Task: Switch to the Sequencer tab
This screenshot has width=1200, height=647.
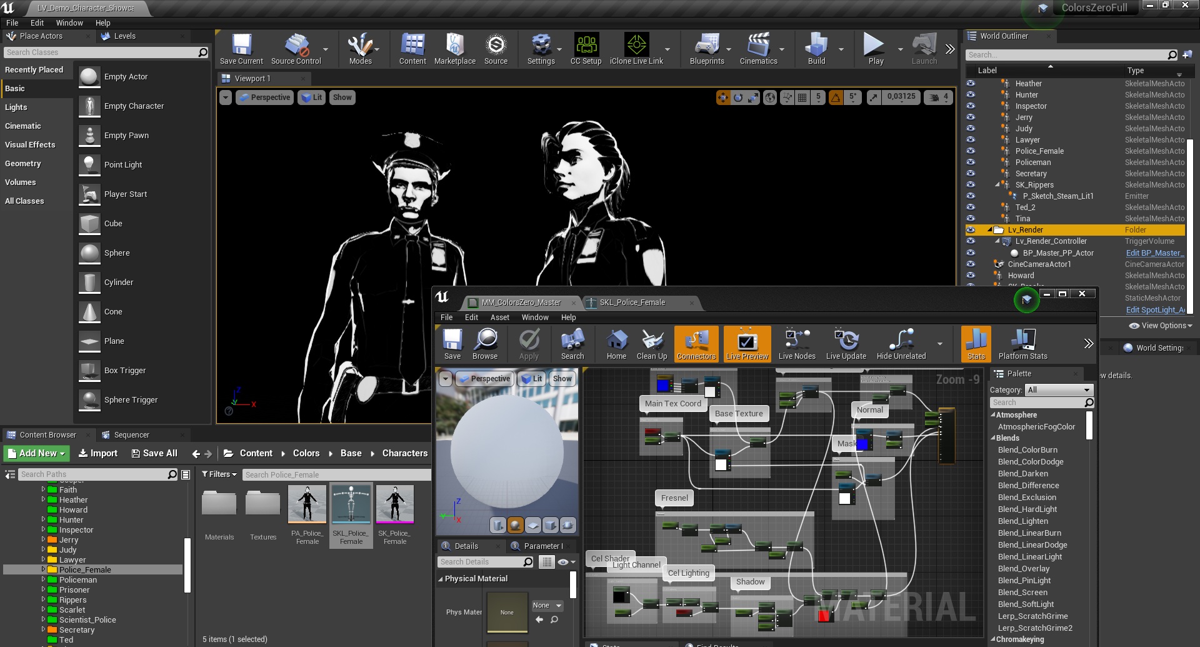Action: point(131,435)
